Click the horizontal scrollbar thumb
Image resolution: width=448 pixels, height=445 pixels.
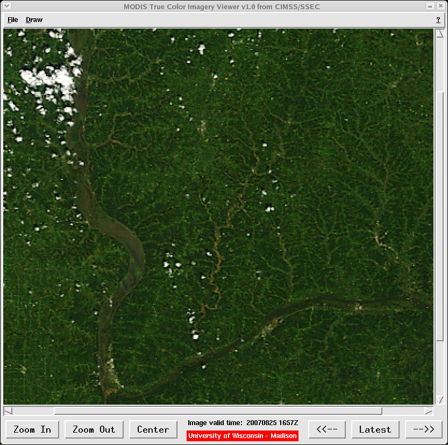218,411
